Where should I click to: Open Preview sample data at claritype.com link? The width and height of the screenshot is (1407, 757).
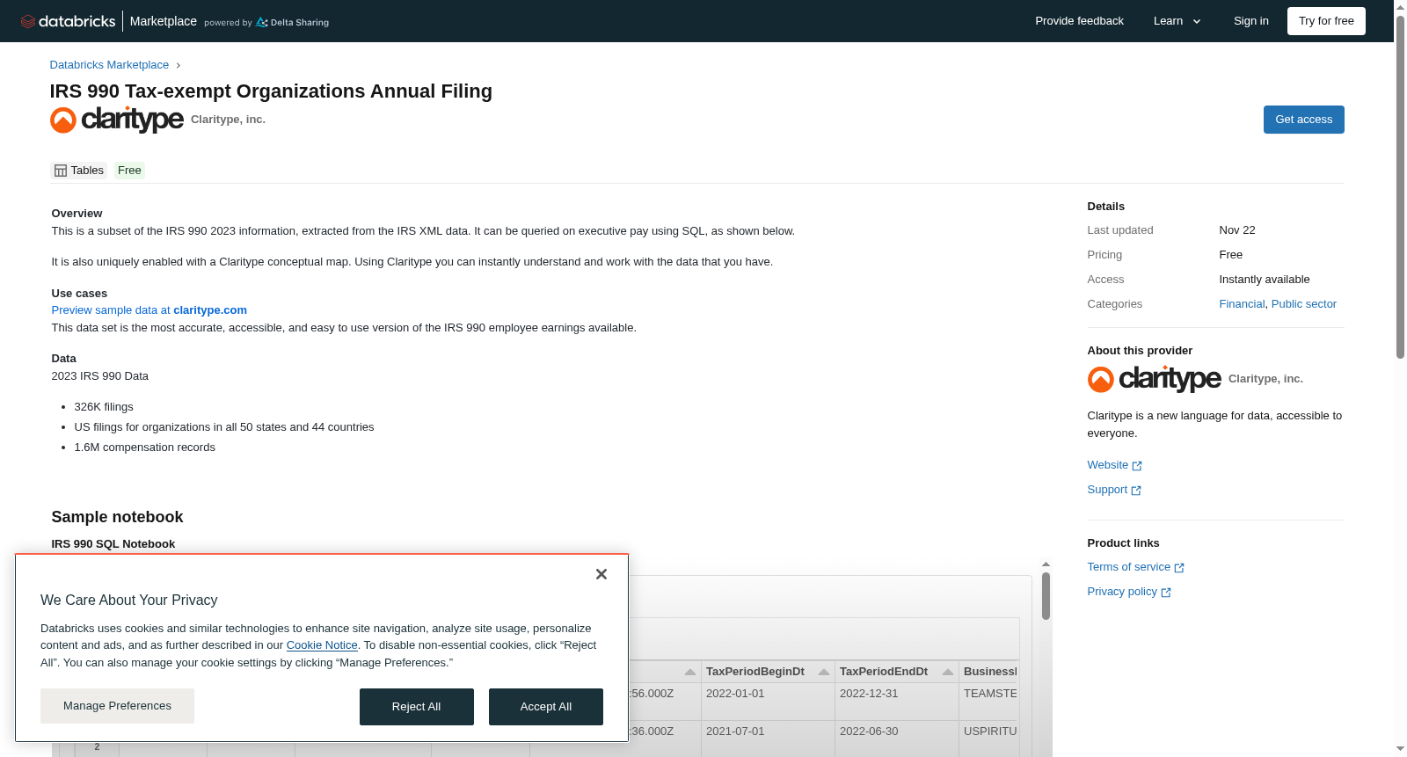point(149,310)
